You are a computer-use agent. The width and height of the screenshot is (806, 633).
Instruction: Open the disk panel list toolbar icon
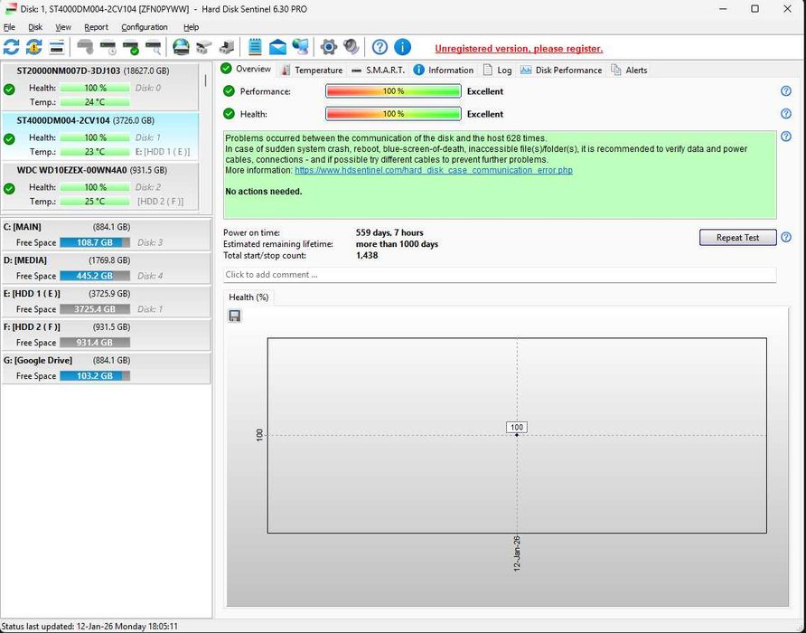57,47
